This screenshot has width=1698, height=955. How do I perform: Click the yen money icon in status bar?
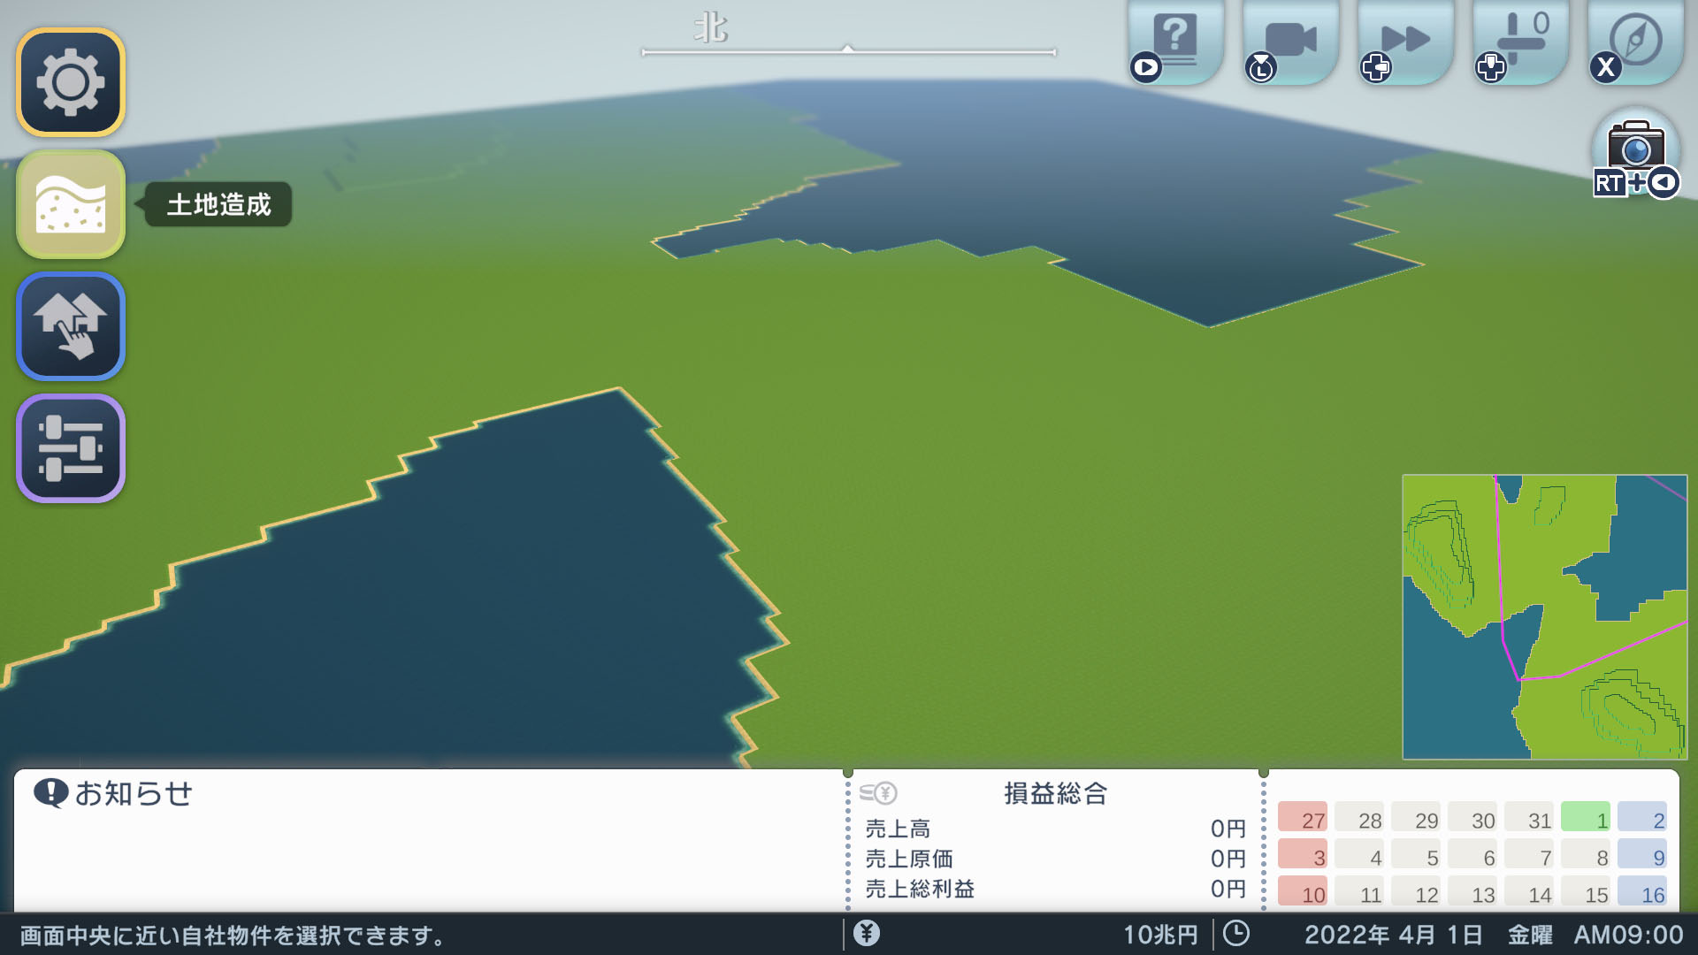(867, 934)
